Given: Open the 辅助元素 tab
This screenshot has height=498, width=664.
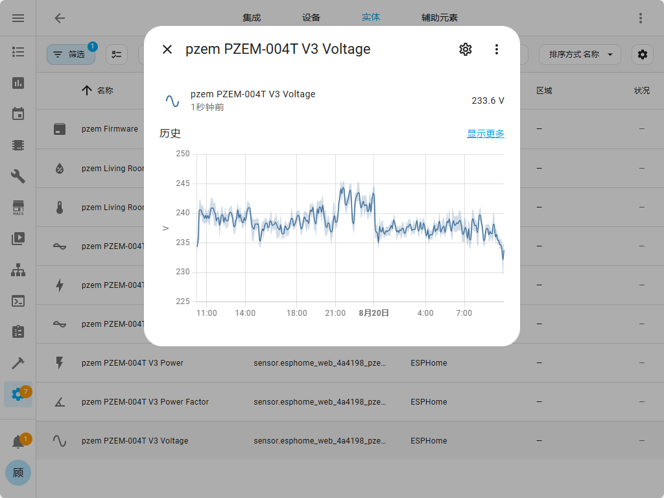Looking at the screenshot, I should coord(439,18).
